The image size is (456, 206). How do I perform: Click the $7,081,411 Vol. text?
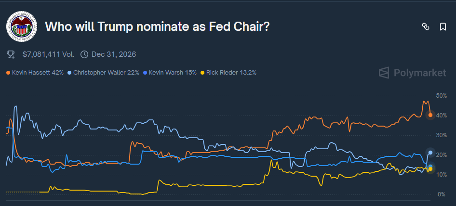(47, 54)
